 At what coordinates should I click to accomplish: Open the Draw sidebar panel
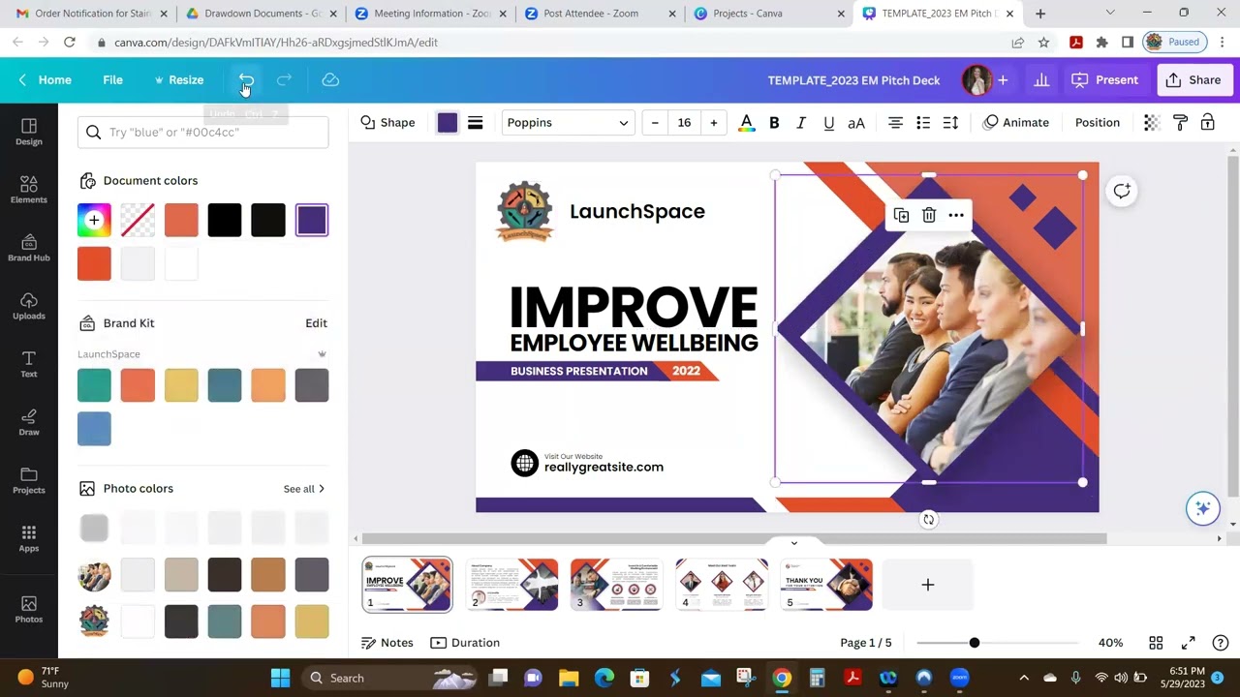pos(29,422)
